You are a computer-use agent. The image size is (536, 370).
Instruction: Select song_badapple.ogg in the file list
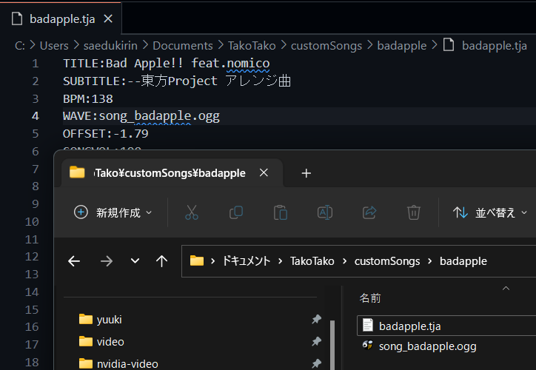click(x=446, y=346)
